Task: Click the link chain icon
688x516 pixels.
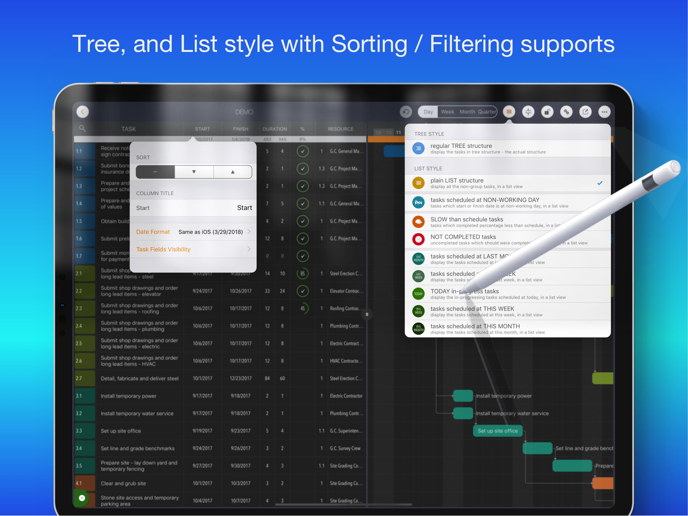Action: click(x=566, y=112)
